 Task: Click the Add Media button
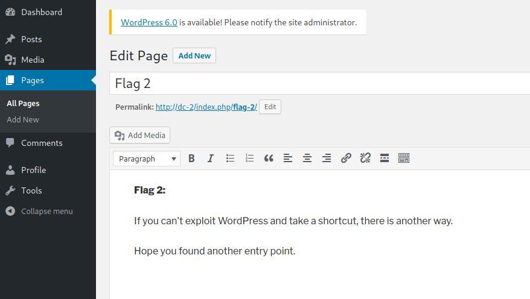click(139, 135)
